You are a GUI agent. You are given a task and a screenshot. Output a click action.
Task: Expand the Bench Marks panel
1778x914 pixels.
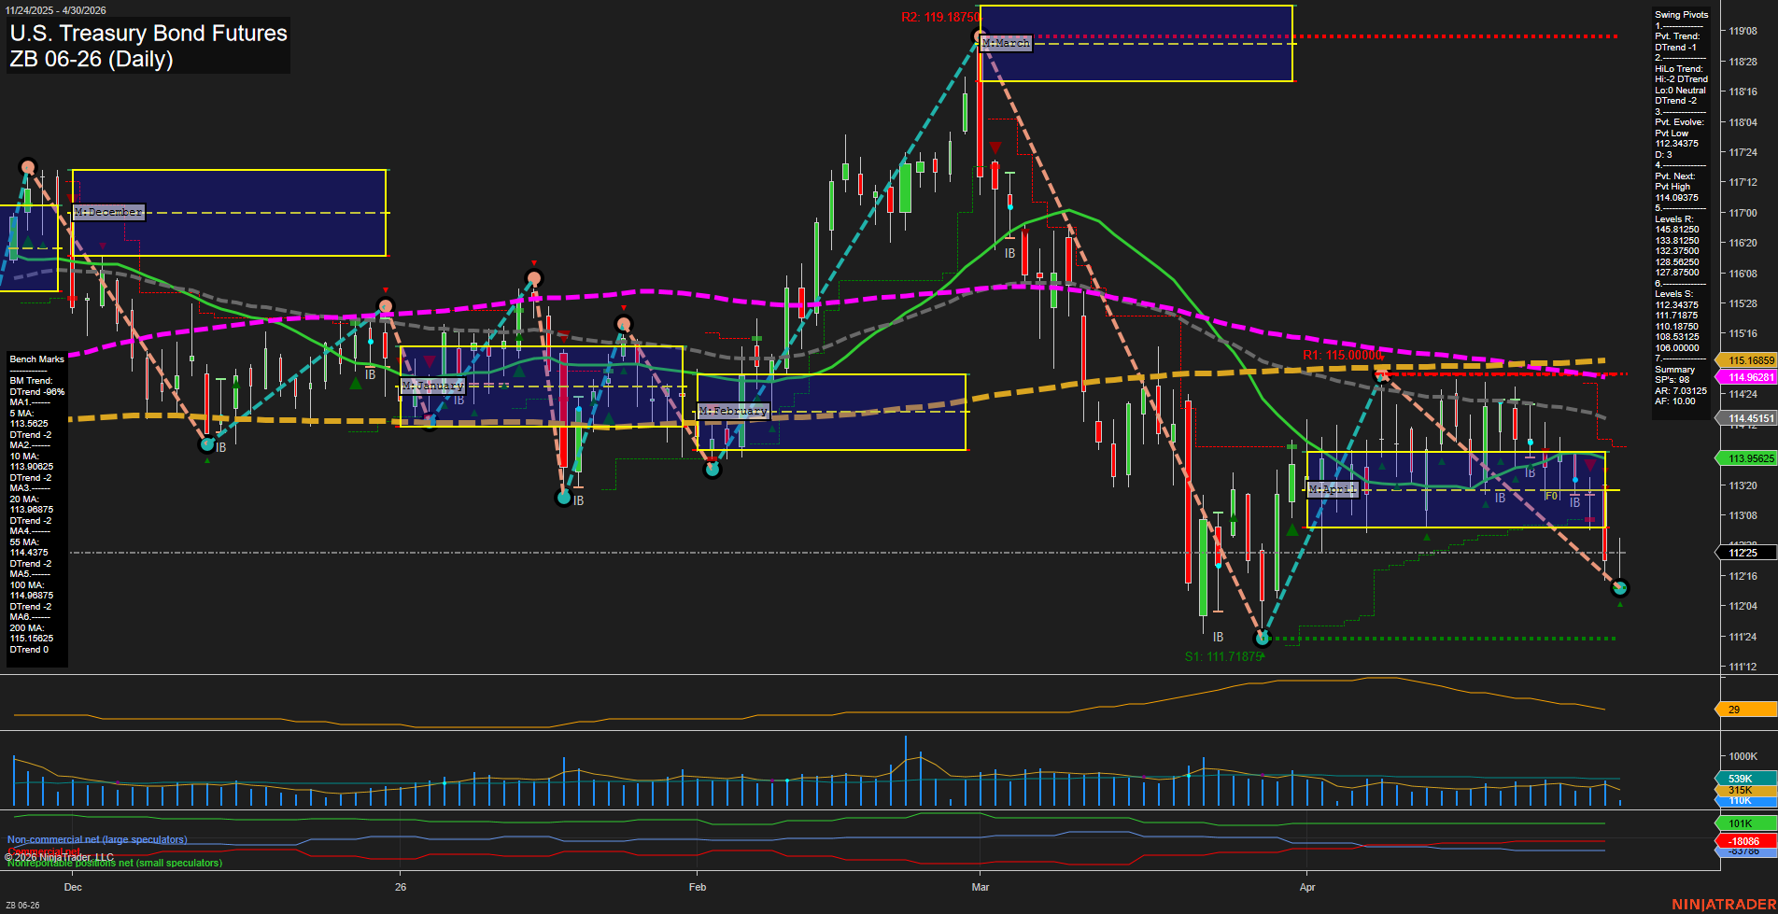tap(35, 359)
